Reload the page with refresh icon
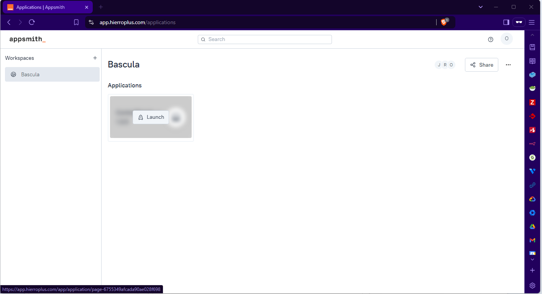 (32, 22)
